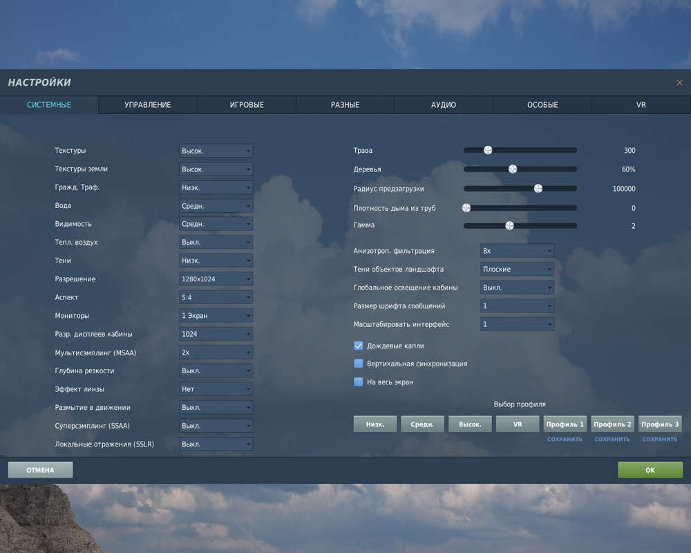Cancel changes with the ОТМЕНА button
Viewport: 691px width, 553px height.
pos(39,469)
